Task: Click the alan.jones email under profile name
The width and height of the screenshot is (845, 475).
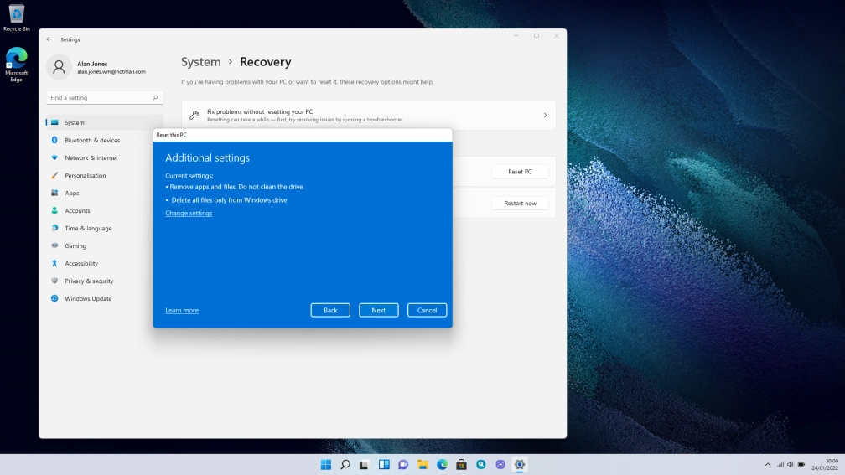Action: coord(111,72)
